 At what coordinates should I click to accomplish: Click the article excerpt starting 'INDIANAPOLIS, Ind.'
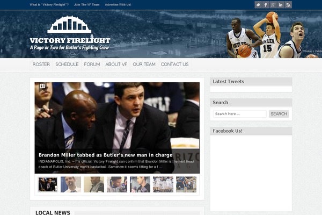coord(116,164)
